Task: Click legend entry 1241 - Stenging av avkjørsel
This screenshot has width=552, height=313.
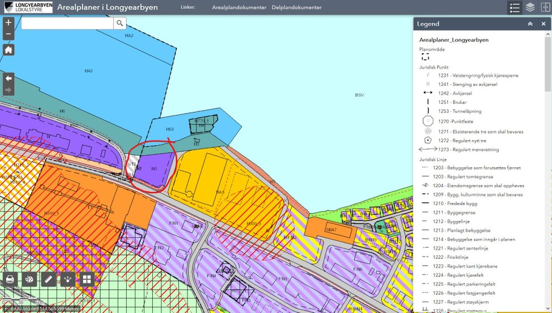Action: click(468, 84)
